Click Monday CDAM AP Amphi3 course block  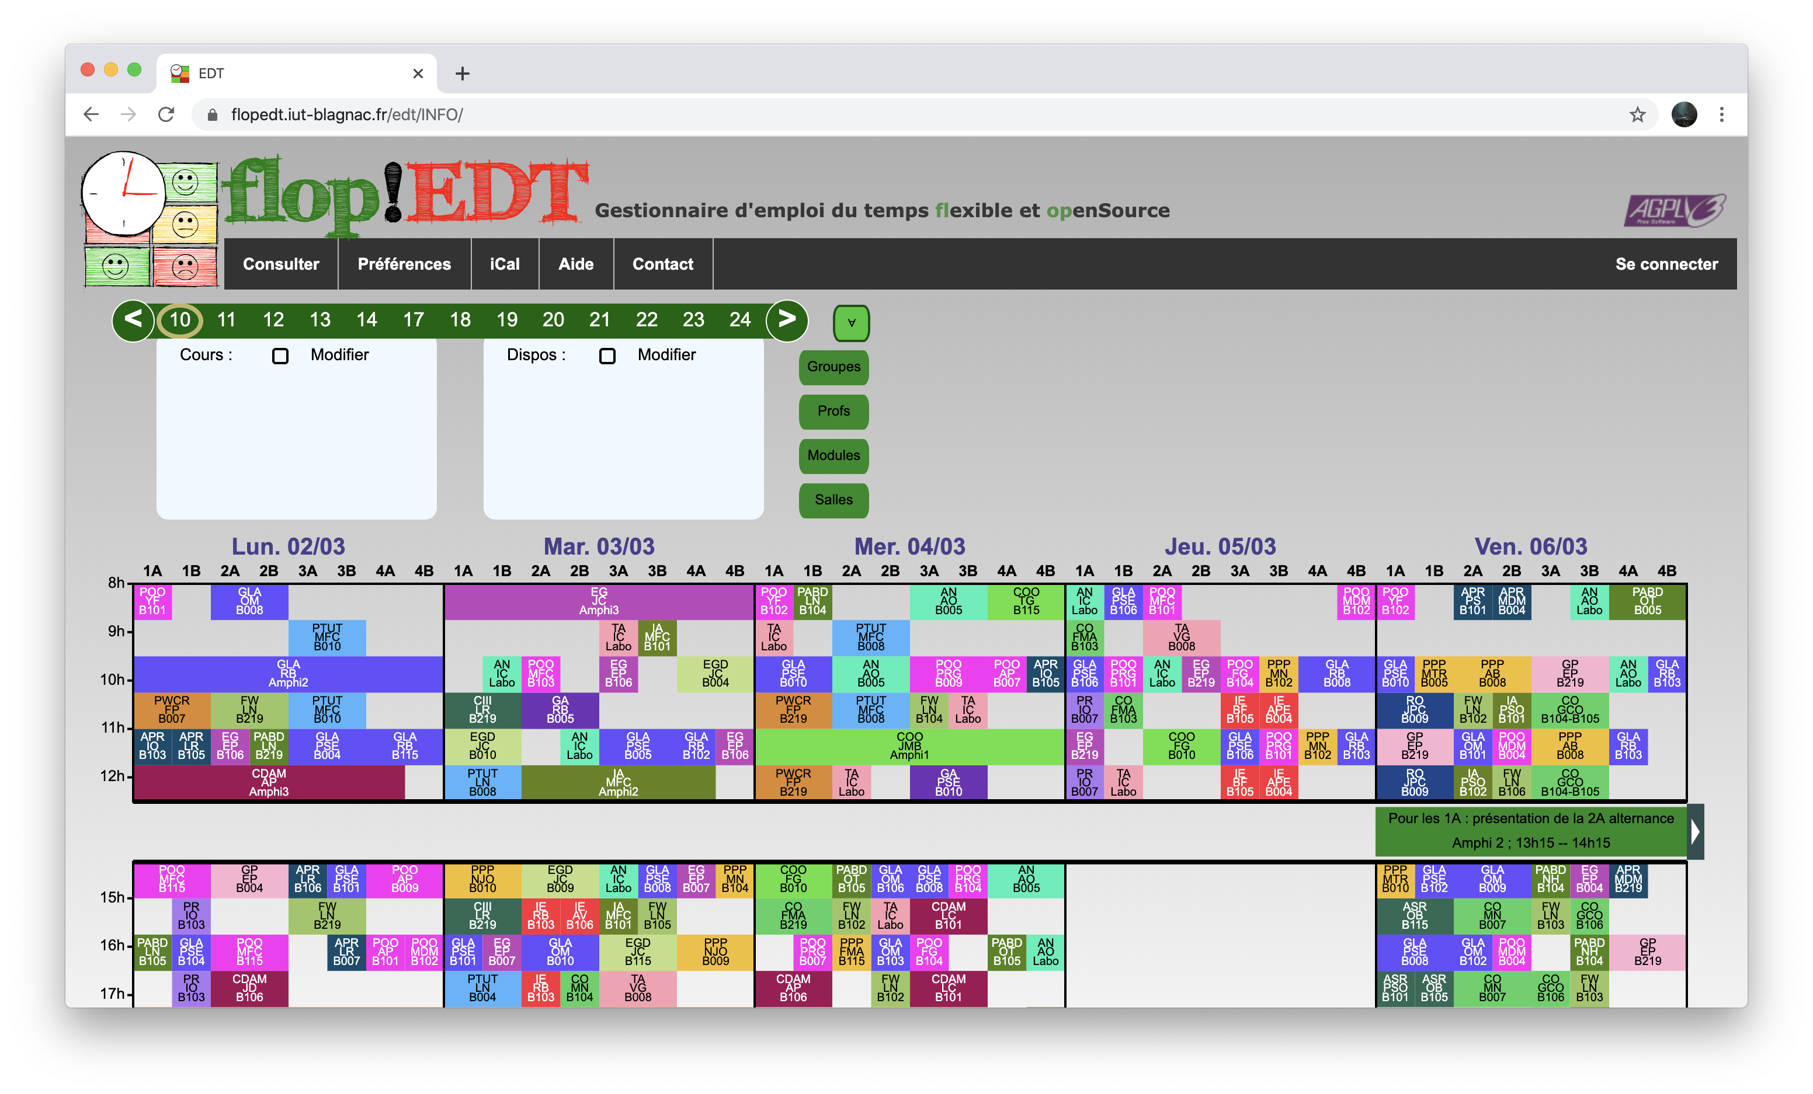pos(269,783)
